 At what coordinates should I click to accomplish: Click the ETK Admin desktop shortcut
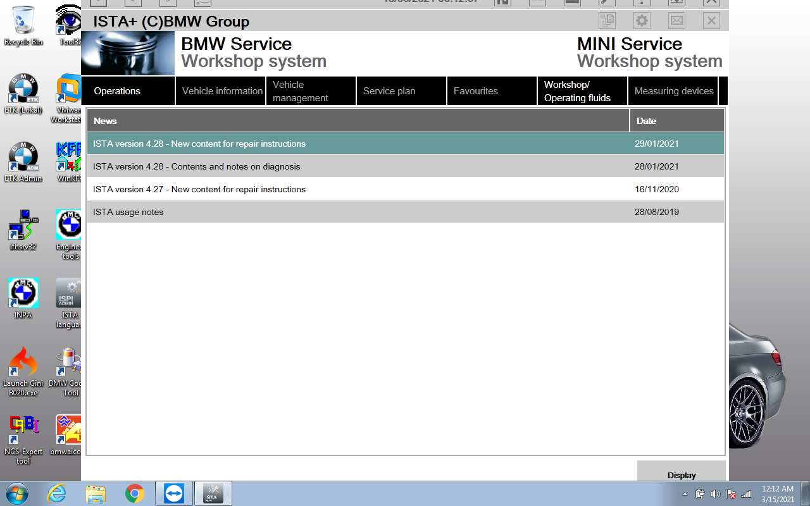pyautogui.click(x=23, y=162)
